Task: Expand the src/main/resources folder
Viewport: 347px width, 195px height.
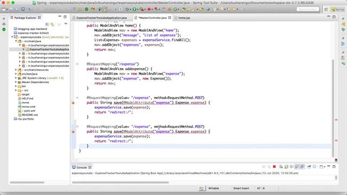Action: pyautogui.click(x=16, y=70)
